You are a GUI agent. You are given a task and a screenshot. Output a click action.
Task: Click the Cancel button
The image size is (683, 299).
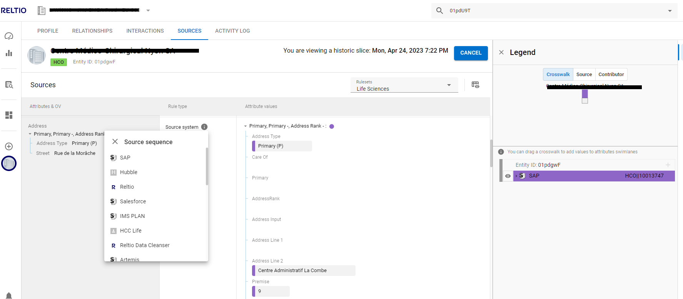(471, 53)
